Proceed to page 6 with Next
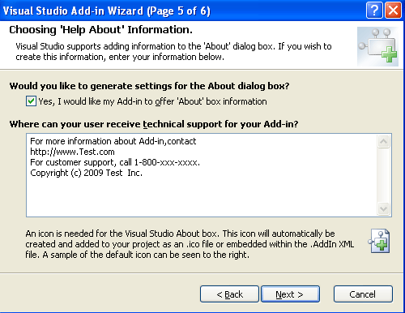Screen dimensions: 405x313 point(290,294)
